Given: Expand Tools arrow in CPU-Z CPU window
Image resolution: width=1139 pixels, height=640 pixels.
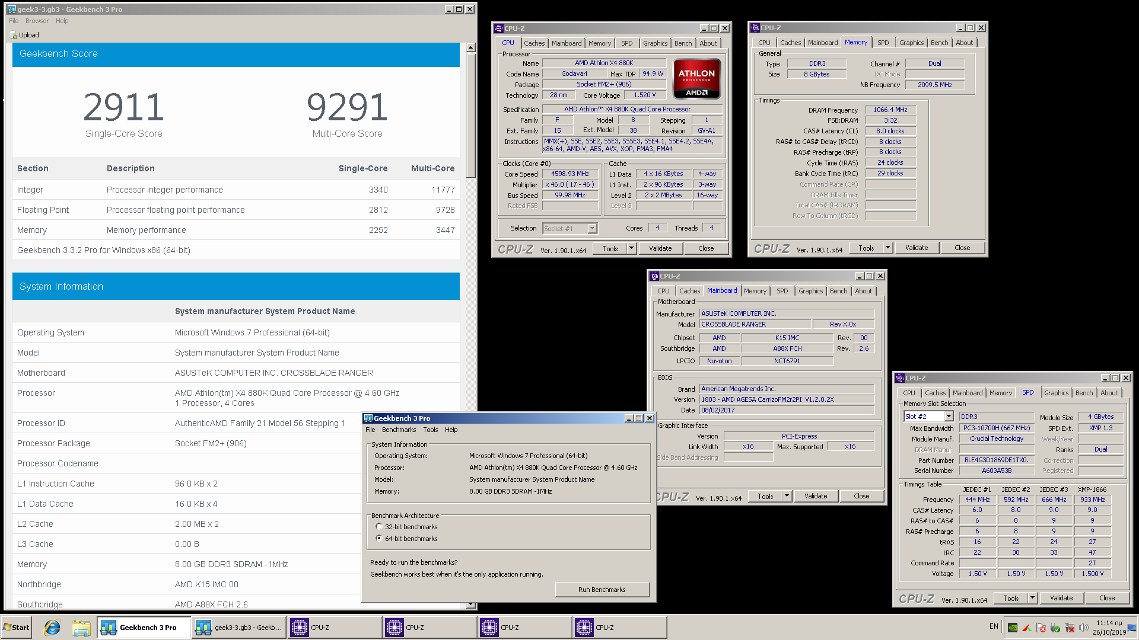Looking at the screenshot, I should coord(631,248).
